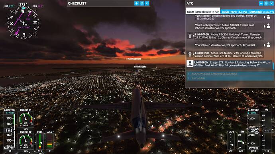Click left arrow beside 'Altimeter 29.92' tower message
Viewport: 275px width, 154px height.
click(x=193, y=36)
